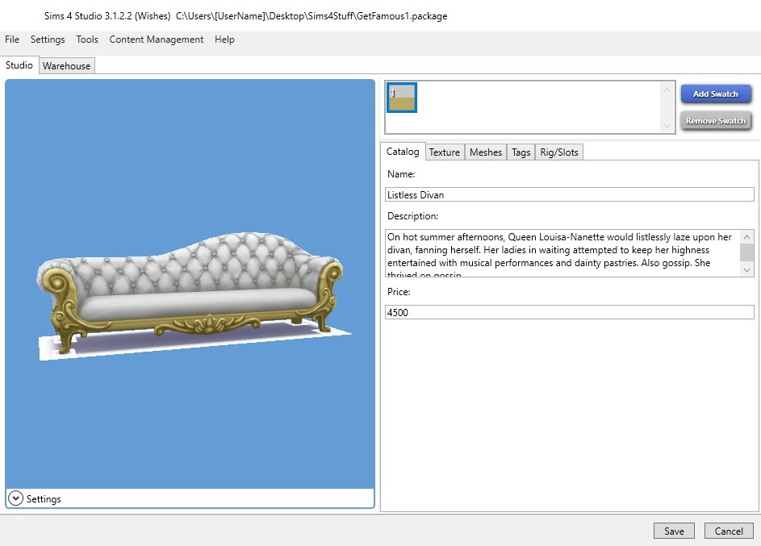Viewport: 761px width, 546px height.
Task: Click the Add Swatch button
Action: point(715,94)
